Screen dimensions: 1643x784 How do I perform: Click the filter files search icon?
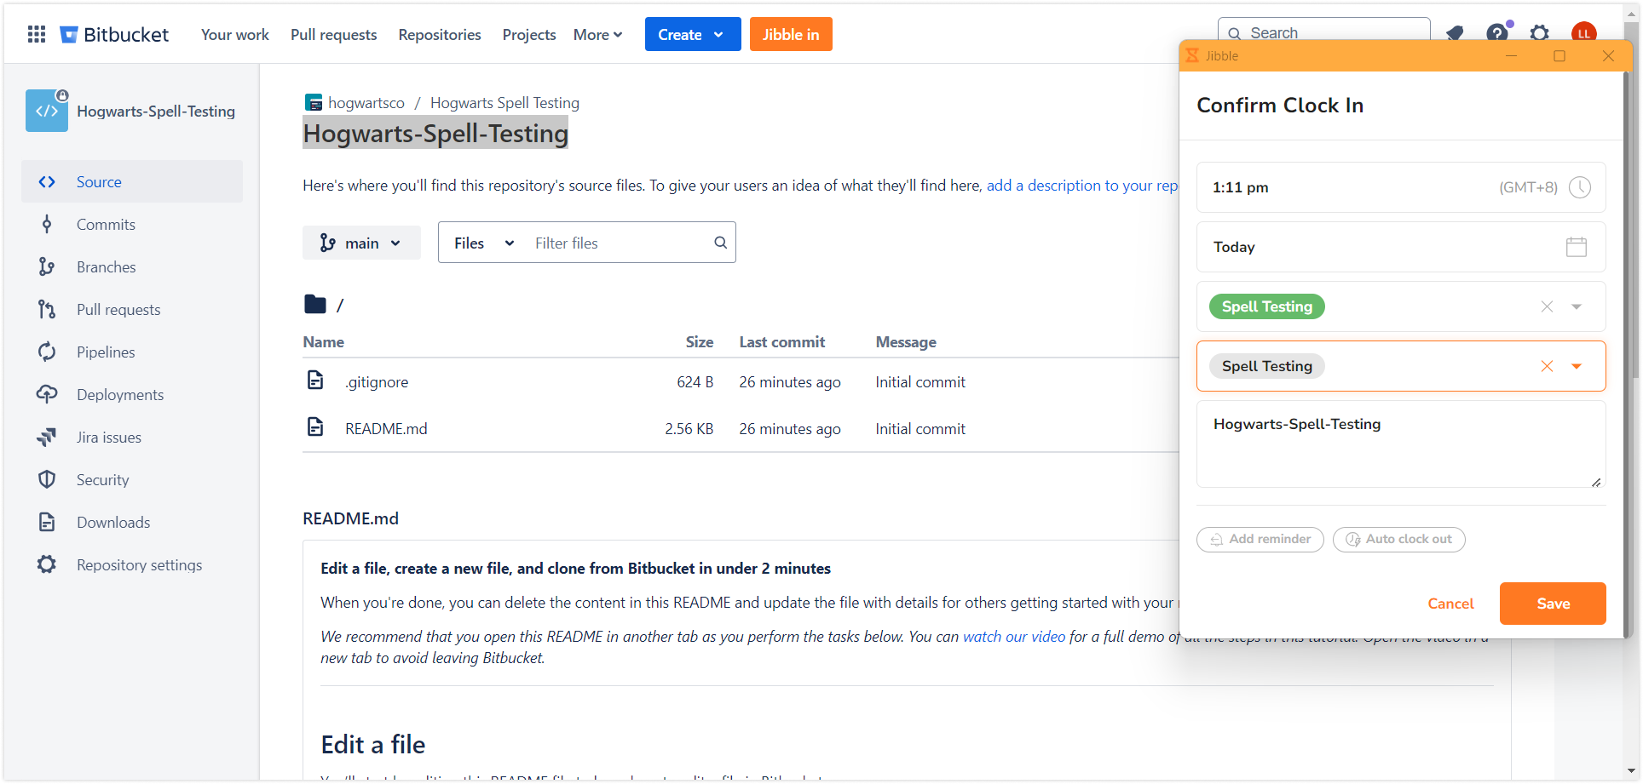point(720,243)
